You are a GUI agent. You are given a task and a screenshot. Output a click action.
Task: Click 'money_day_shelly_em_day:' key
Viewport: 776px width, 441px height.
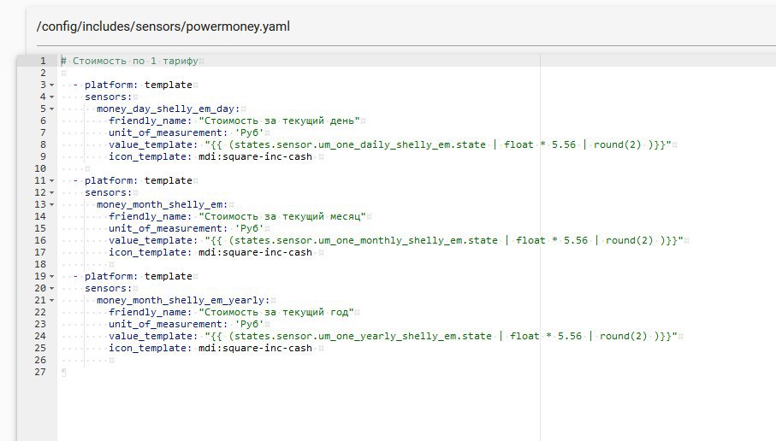169,109
